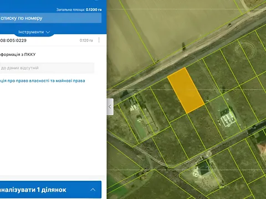Select the parcel row 08:005:0229
Screen dimensions: 266x199
(x=53, y=40)
